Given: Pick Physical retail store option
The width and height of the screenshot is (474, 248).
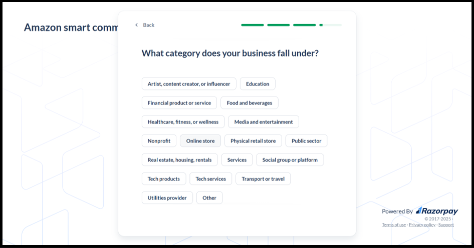Looking at the screenshot, I should tap(253, 141).
